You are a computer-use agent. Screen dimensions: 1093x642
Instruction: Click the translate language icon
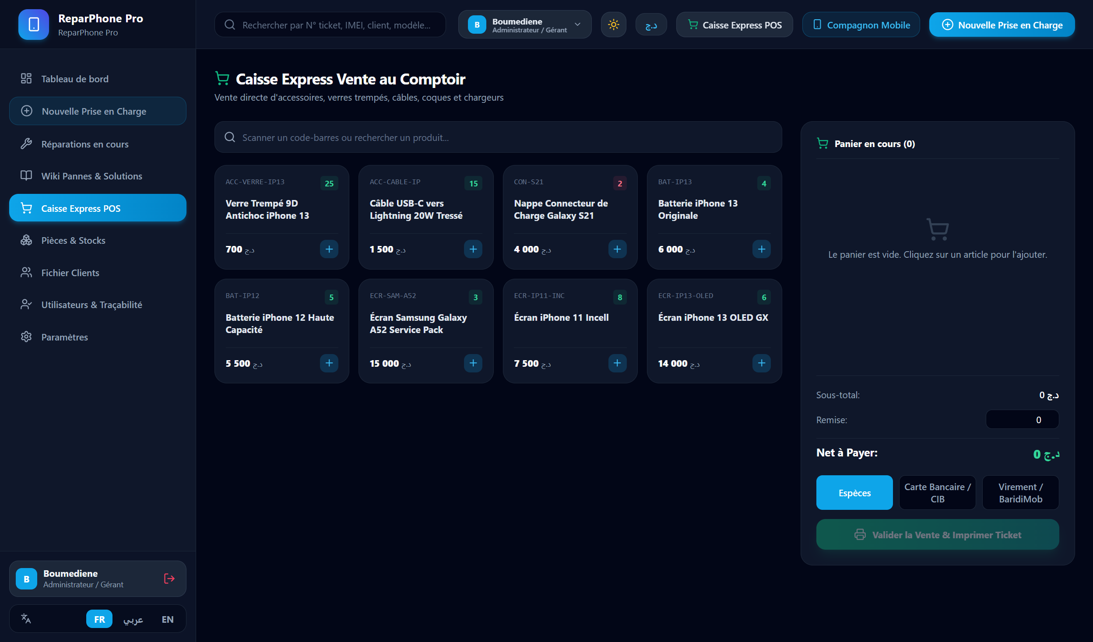(x=26, y=618)
